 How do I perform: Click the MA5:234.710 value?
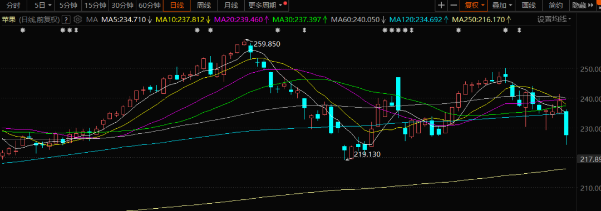coord(124,19)
